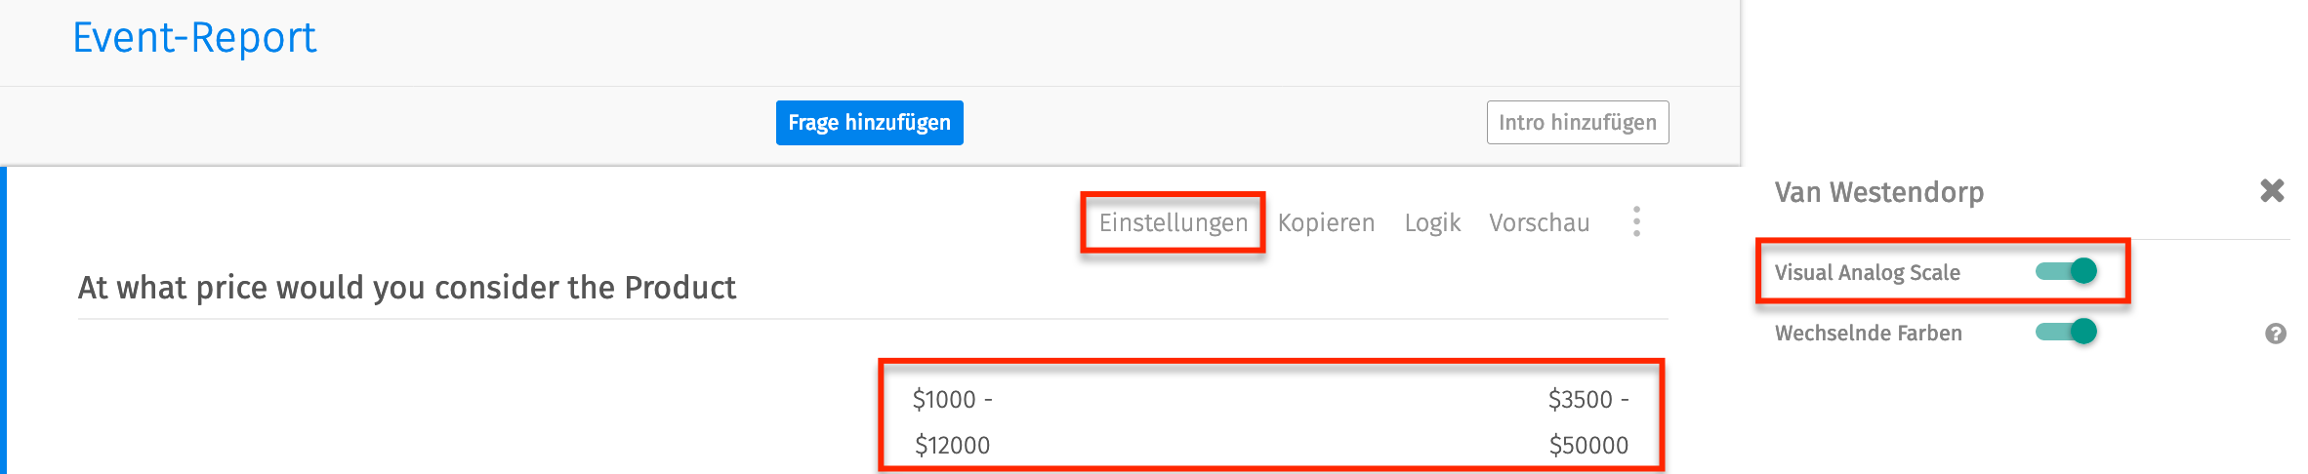Disable the Wechselnde Farben switch

point(2066,333)
